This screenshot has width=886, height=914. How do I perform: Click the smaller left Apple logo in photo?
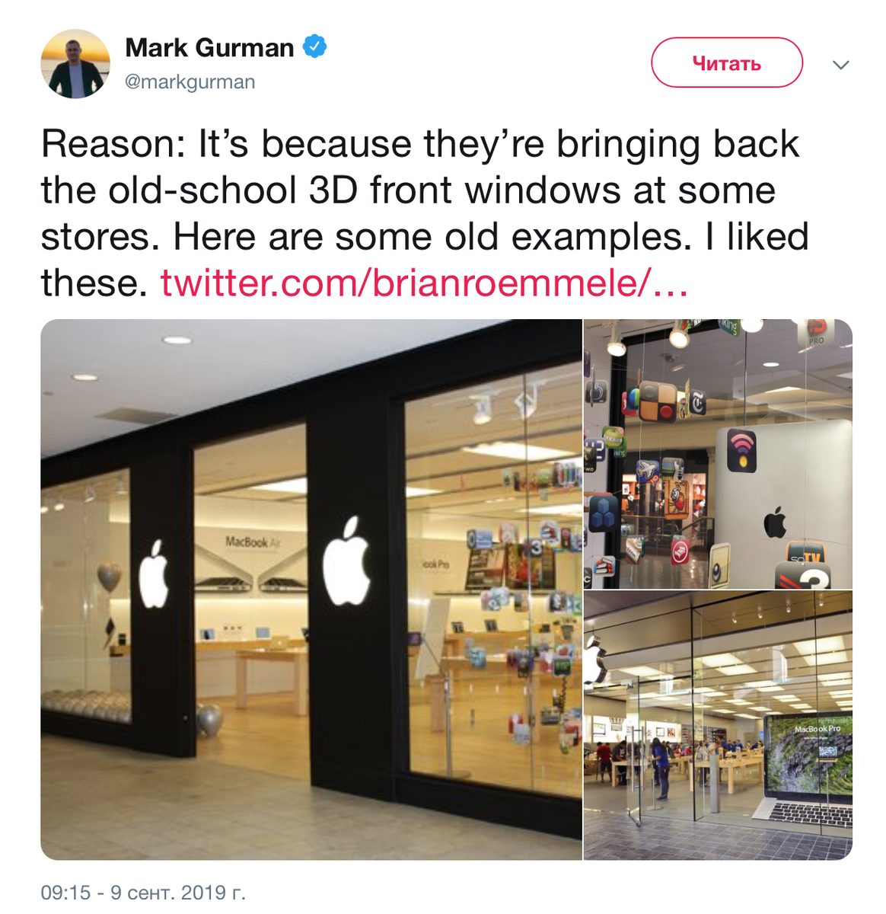154,574
